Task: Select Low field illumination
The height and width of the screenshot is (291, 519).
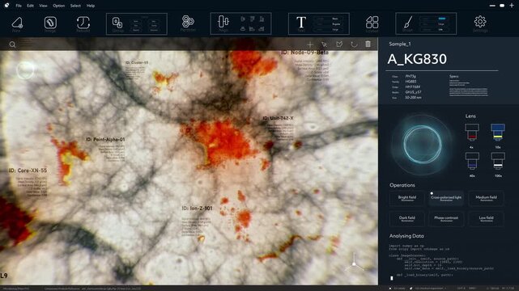Action: point(486,219)
